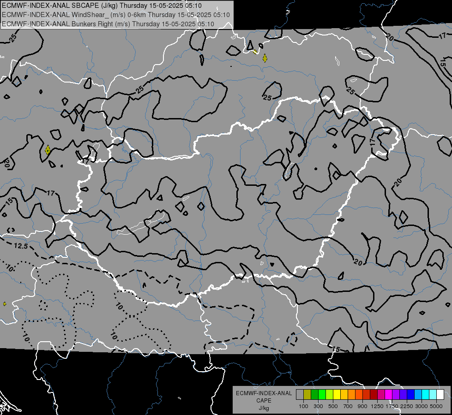
Task: Click the legend value 1750
Action: [x=392, y=406]
